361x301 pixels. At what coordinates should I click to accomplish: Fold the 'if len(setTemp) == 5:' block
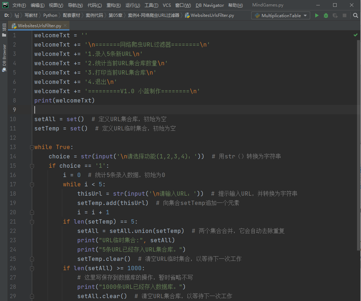point(32,222)
